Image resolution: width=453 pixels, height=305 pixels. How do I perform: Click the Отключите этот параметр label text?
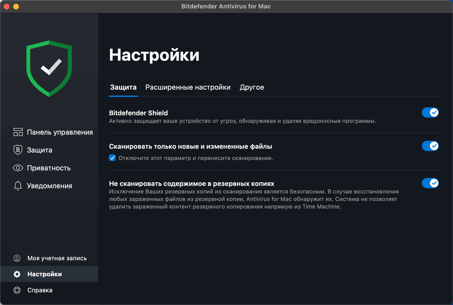coord(196,158)
